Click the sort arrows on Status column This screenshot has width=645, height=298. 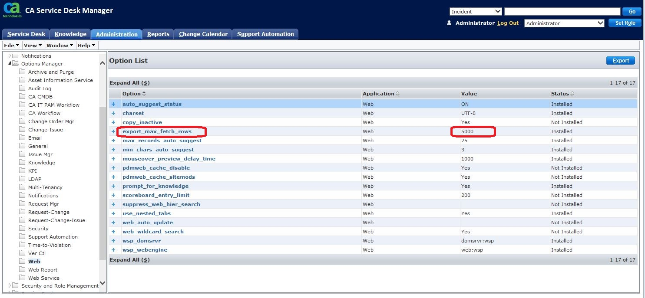click(572, 94)
